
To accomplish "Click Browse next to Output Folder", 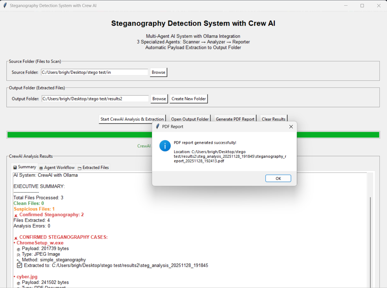I will coord(159,99).
